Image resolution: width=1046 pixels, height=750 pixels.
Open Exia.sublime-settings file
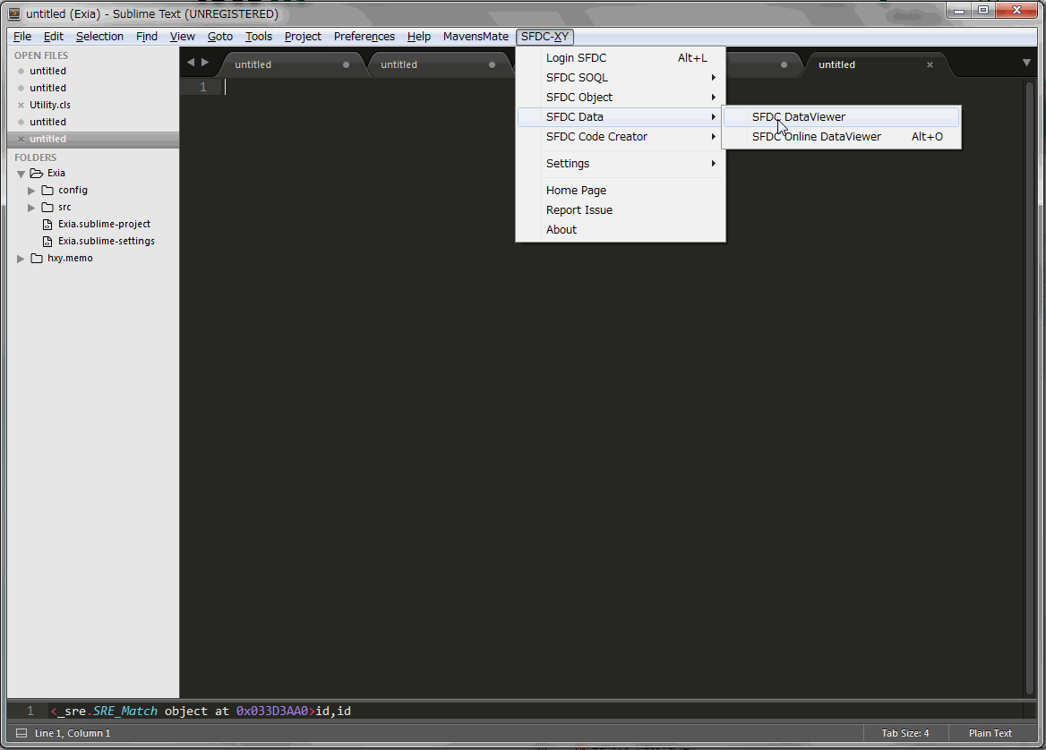pyautogui.click(x=106, y=242)
